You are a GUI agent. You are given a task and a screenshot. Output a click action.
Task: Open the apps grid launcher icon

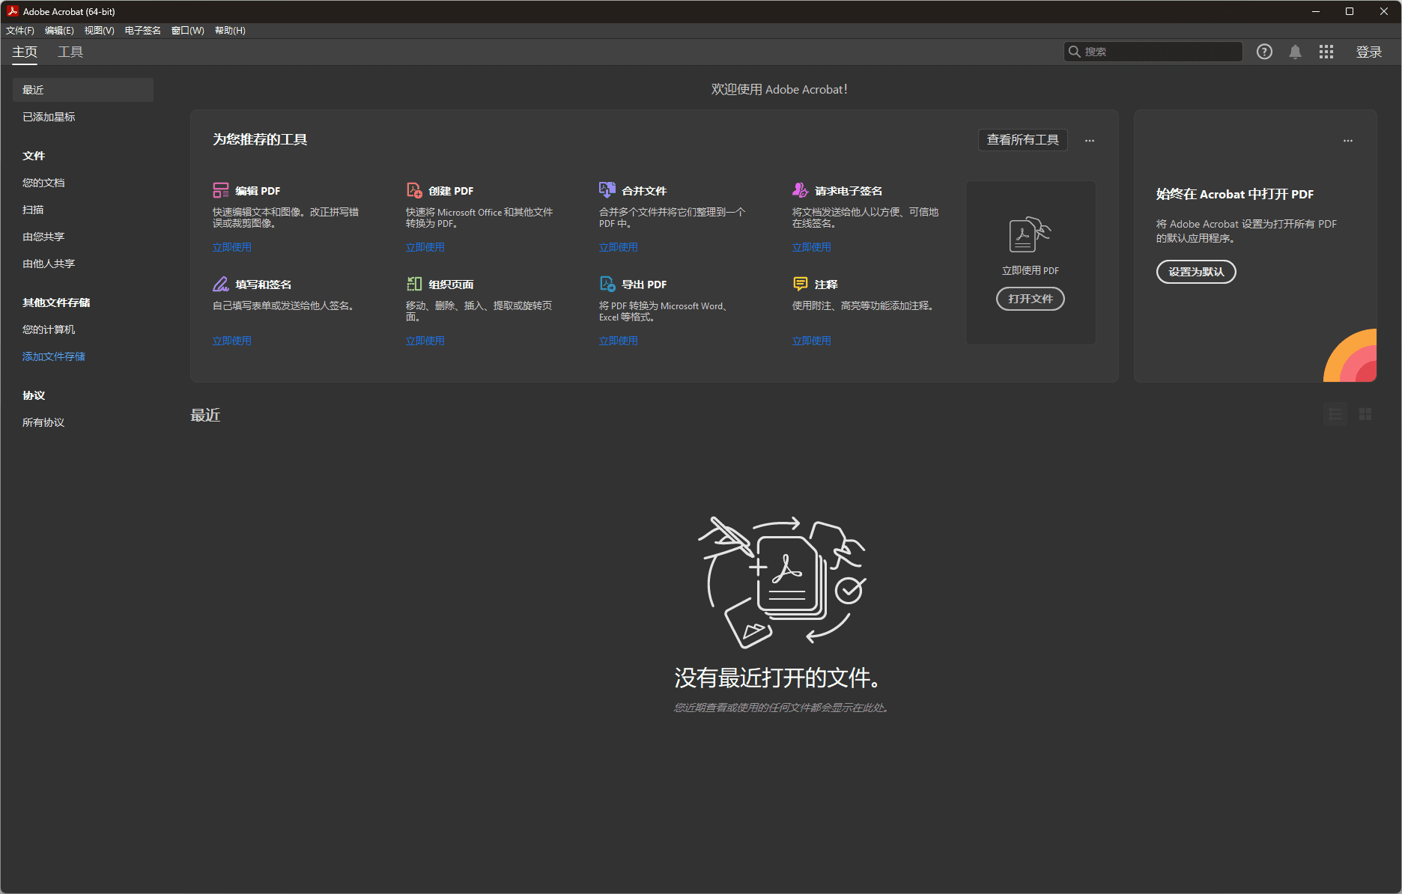tap(1326, 52)
